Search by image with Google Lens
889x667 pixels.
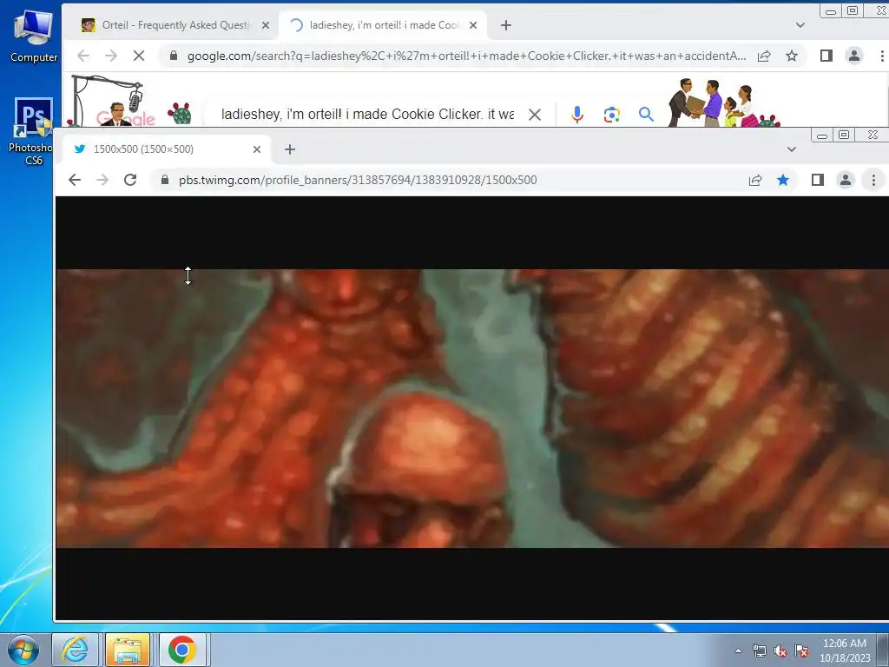click(611, 115)
